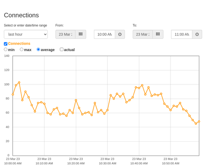Click the orange Connections legend label
The image size is (206, 166).
point(19,44)
